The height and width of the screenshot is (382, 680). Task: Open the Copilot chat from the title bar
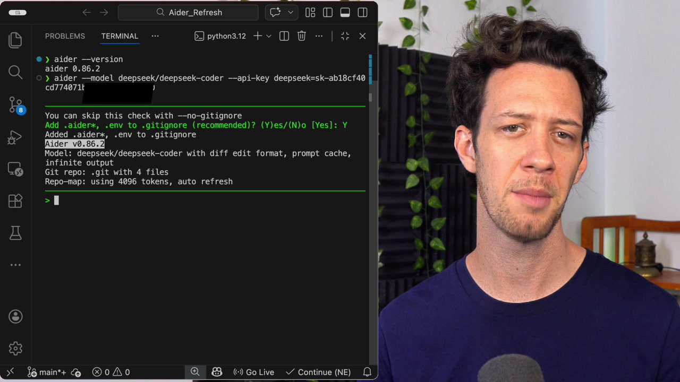(275, 12)
